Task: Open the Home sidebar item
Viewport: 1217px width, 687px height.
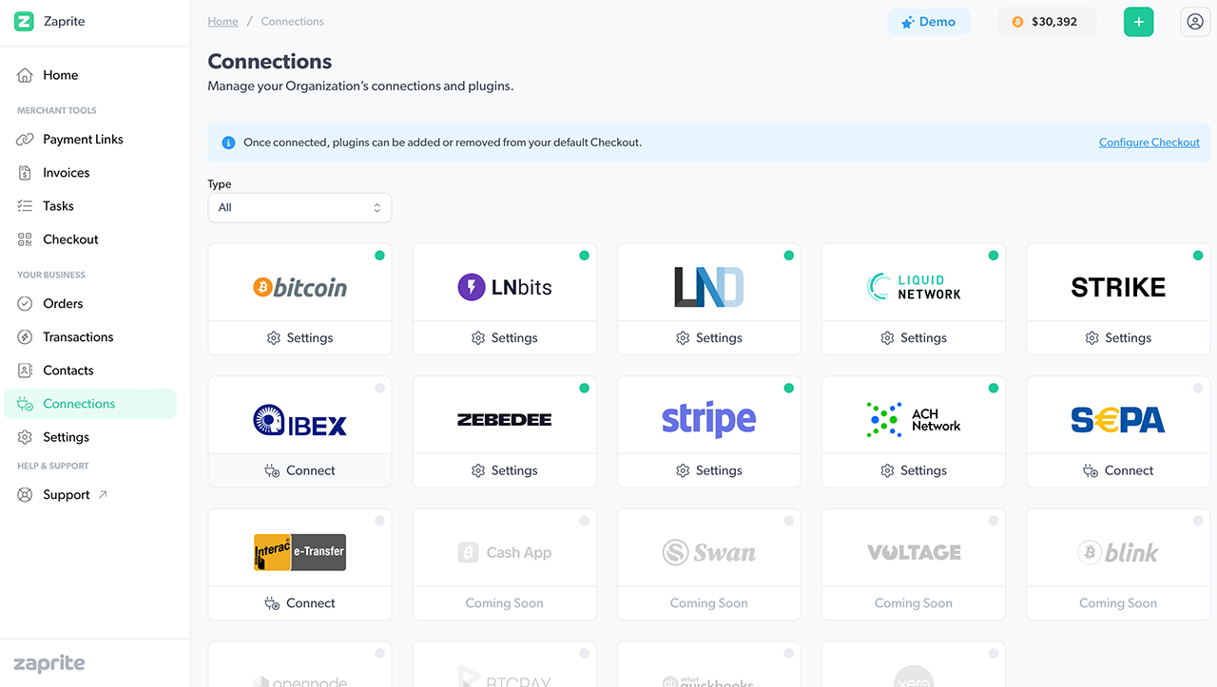Action: point(90,75)
